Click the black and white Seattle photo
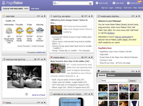 click(24, 77)
